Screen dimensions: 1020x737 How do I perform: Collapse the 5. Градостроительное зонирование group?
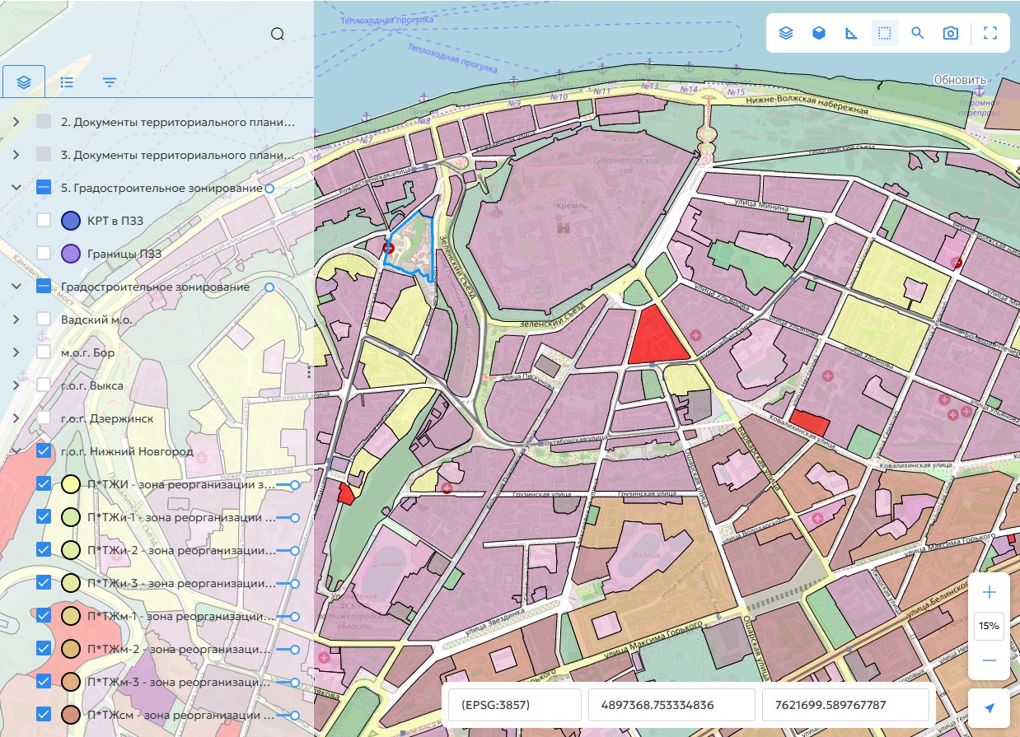coord(16,188)
